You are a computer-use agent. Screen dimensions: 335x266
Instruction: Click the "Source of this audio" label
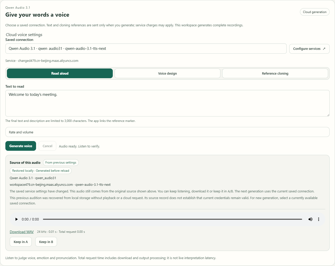(25, 163)
